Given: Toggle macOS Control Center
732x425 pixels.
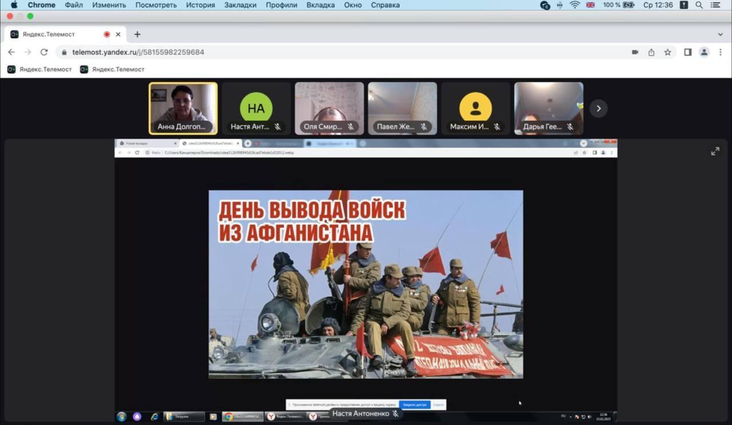Looking at the screenshot, I should coord(715,5).
